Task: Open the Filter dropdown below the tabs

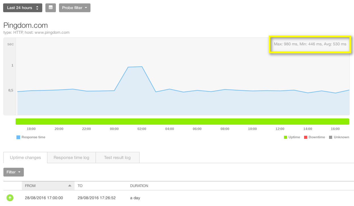Action: [x=14, y=172]
